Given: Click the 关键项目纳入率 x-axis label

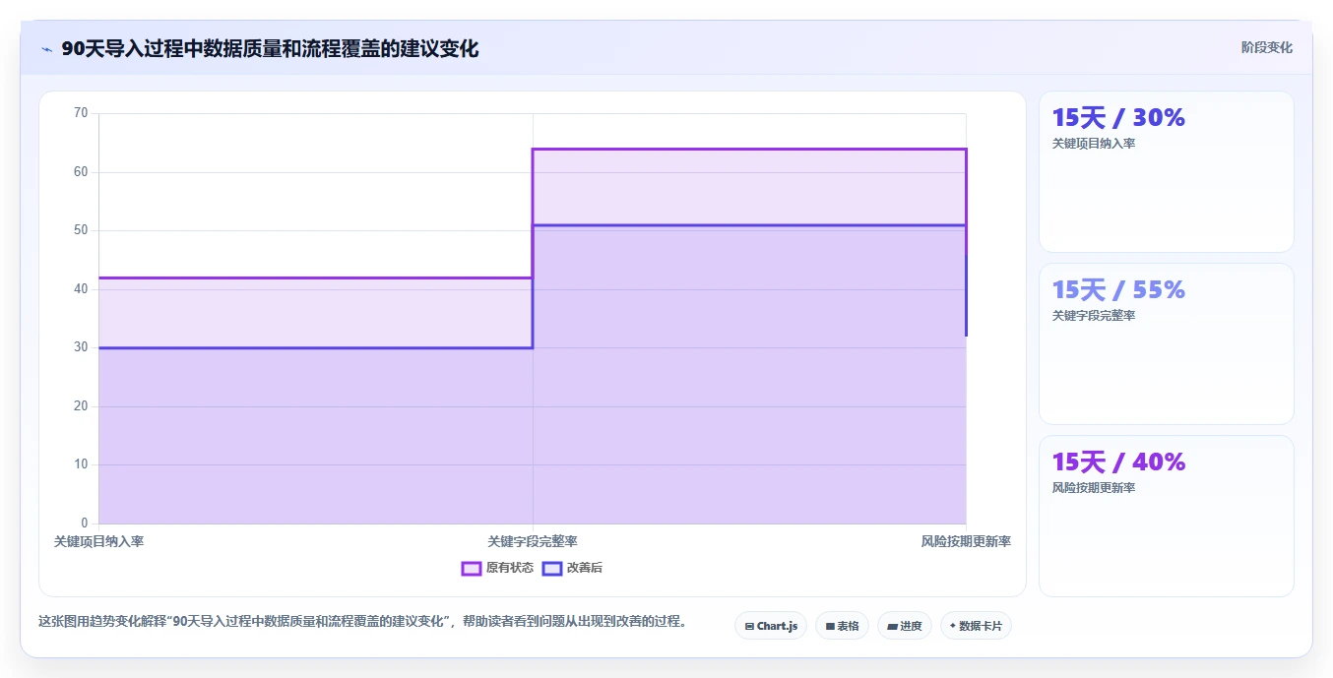Looking at the screenshot, I should (98, 541).
